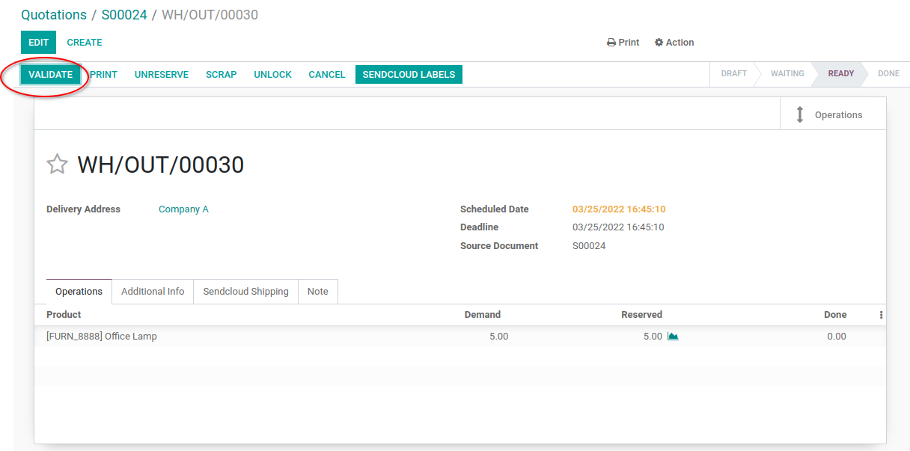Open the Company A delivery address link
This screenshot has height=451, width=910.
pyautogui.click(x=183, y=209)
